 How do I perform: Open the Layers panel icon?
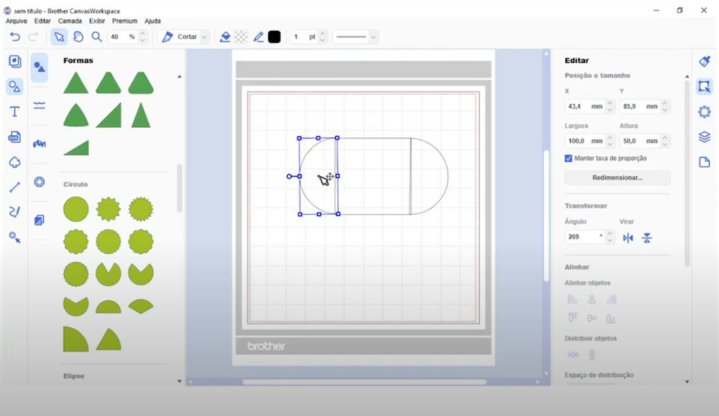click(x=705, y=137)
